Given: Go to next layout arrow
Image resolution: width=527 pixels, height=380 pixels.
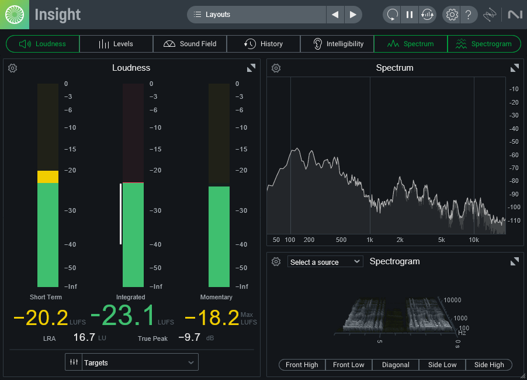Looking at the screenshot, I should click(353, 15).
